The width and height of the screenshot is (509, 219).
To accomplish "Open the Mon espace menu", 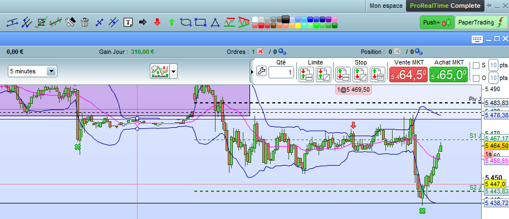I will (x=386, y=6).
